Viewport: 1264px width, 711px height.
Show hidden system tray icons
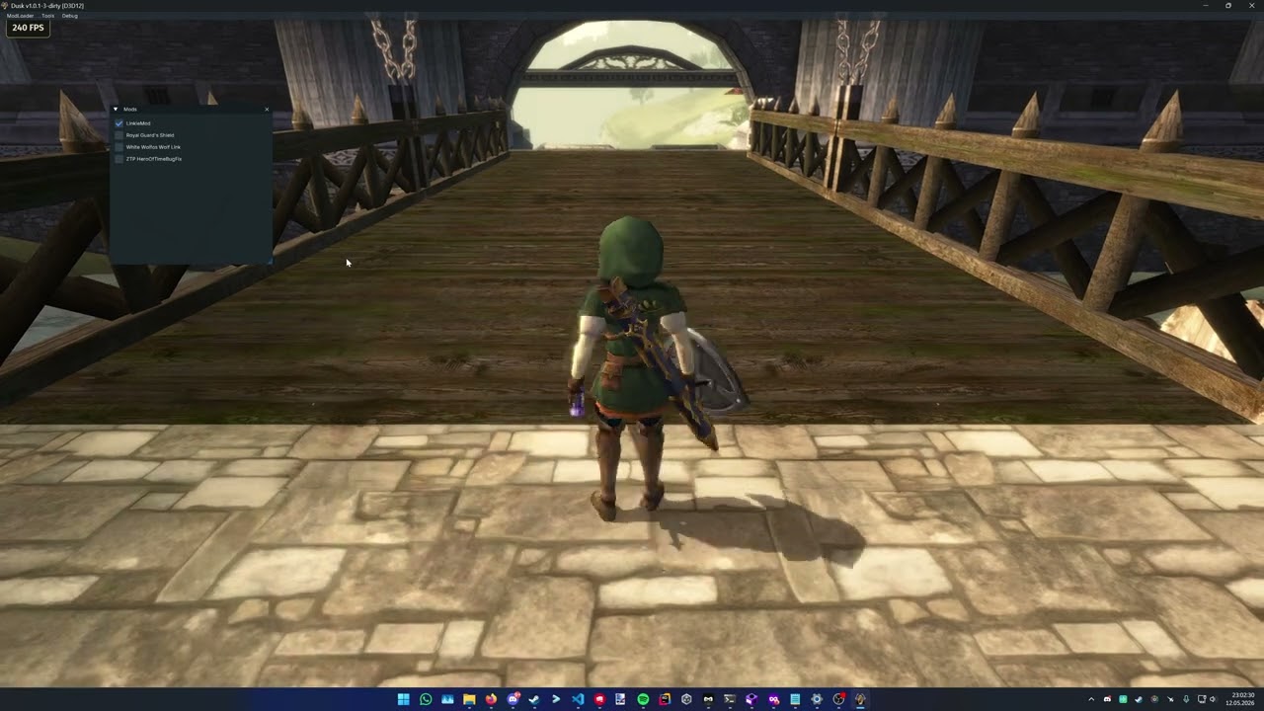(x=1091, y=699)
